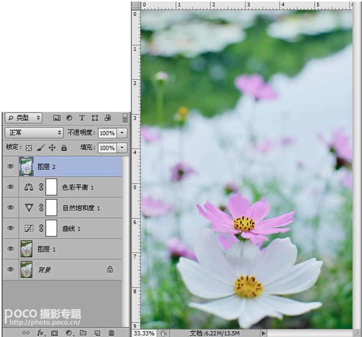Select the 曲线 1 layer name
The image size is (362, 337).
71,229
